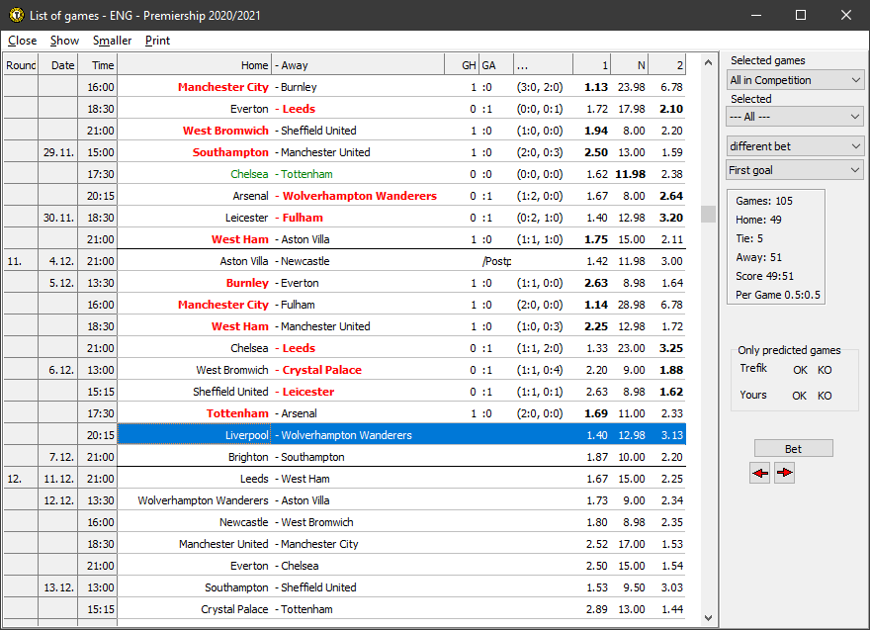This screenshot has height=630, width=870.
Task: Click the application icon in title bar
Action: (x=15, y=15)
